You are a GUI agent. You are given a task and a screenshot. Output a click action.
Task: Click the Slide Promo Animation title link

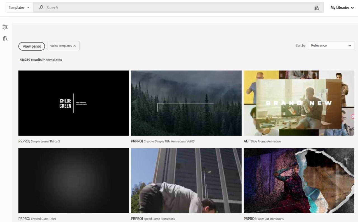point(265,141)
